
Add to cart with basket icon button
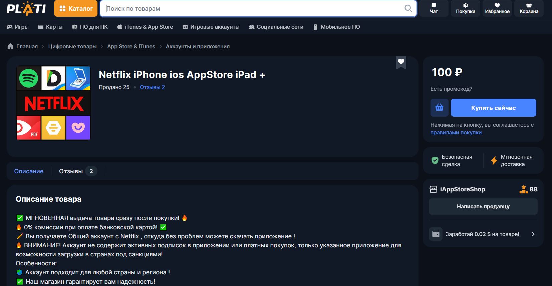pos(439,108)
